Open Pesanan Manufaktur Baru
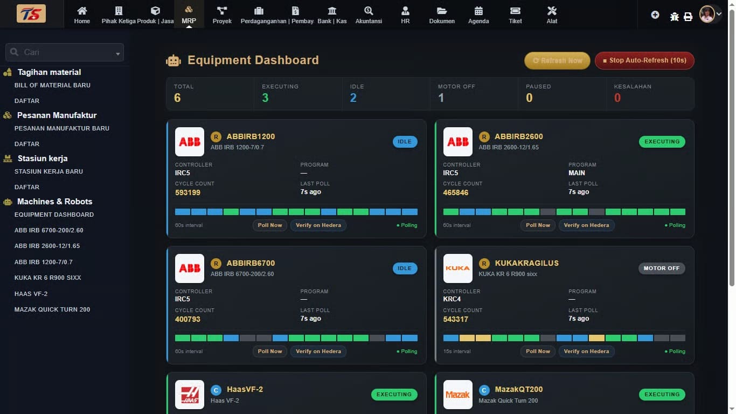 (62, 128)
